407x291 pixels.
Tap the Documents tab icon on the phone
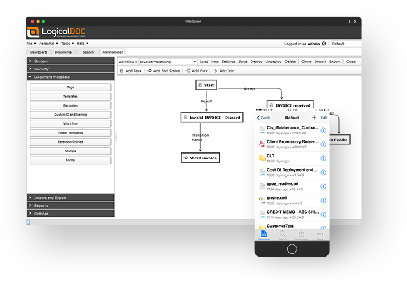264,233
